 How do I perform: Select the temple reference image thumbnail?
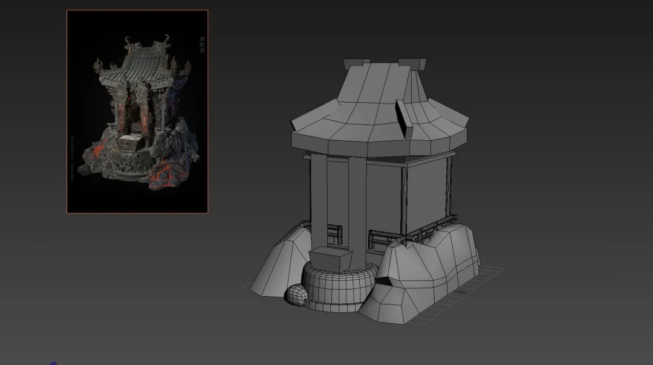(137, 111)
